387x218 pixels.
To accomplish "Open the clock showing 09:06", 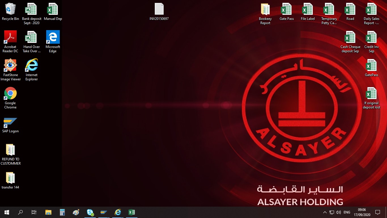I will click(362, 212).
